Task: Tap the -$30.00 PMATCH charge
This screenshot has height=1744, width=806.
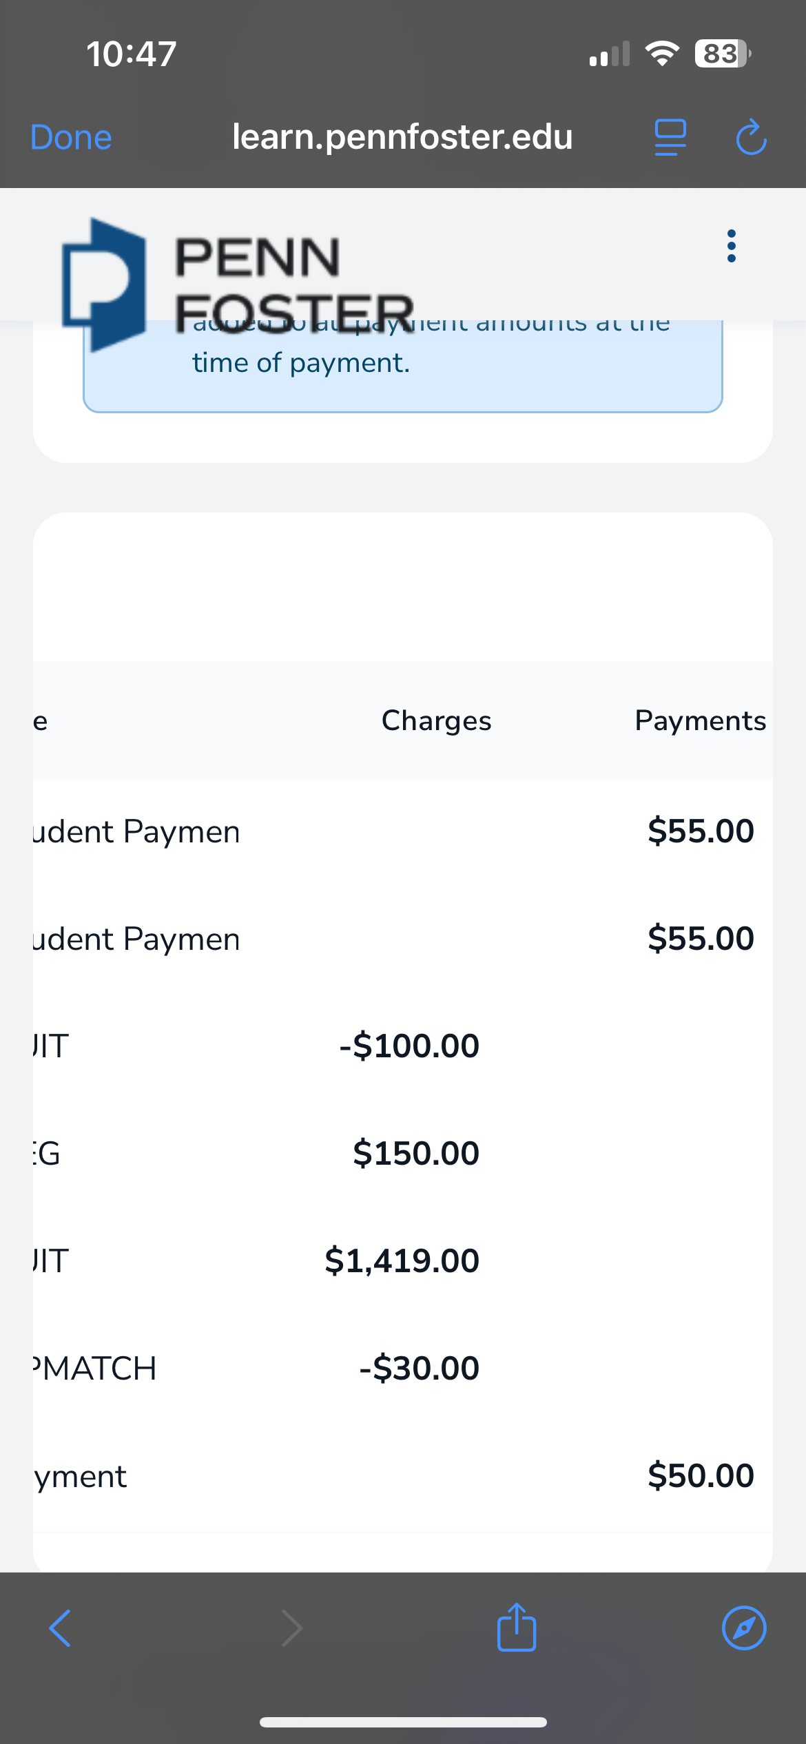Action: pyautogui.click(x=419, y=1368)
